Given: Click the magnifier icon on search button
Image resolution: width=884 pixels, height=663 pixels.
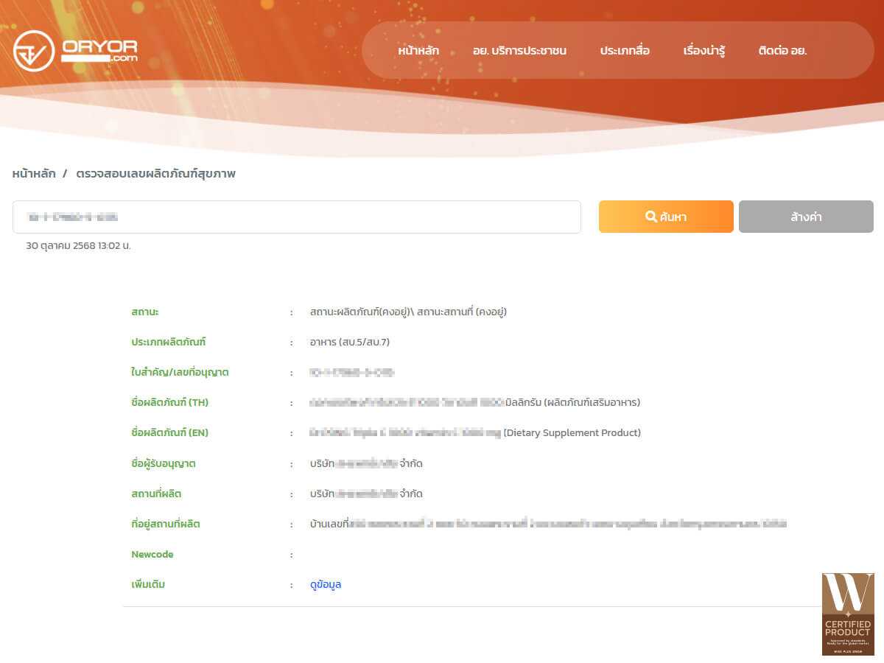Looking at the screenshot, I should point(650,217).
